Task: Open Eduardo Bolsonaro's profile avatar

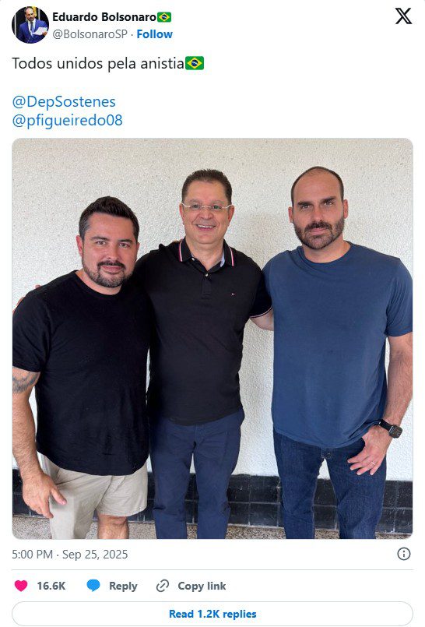Action: 30,25
